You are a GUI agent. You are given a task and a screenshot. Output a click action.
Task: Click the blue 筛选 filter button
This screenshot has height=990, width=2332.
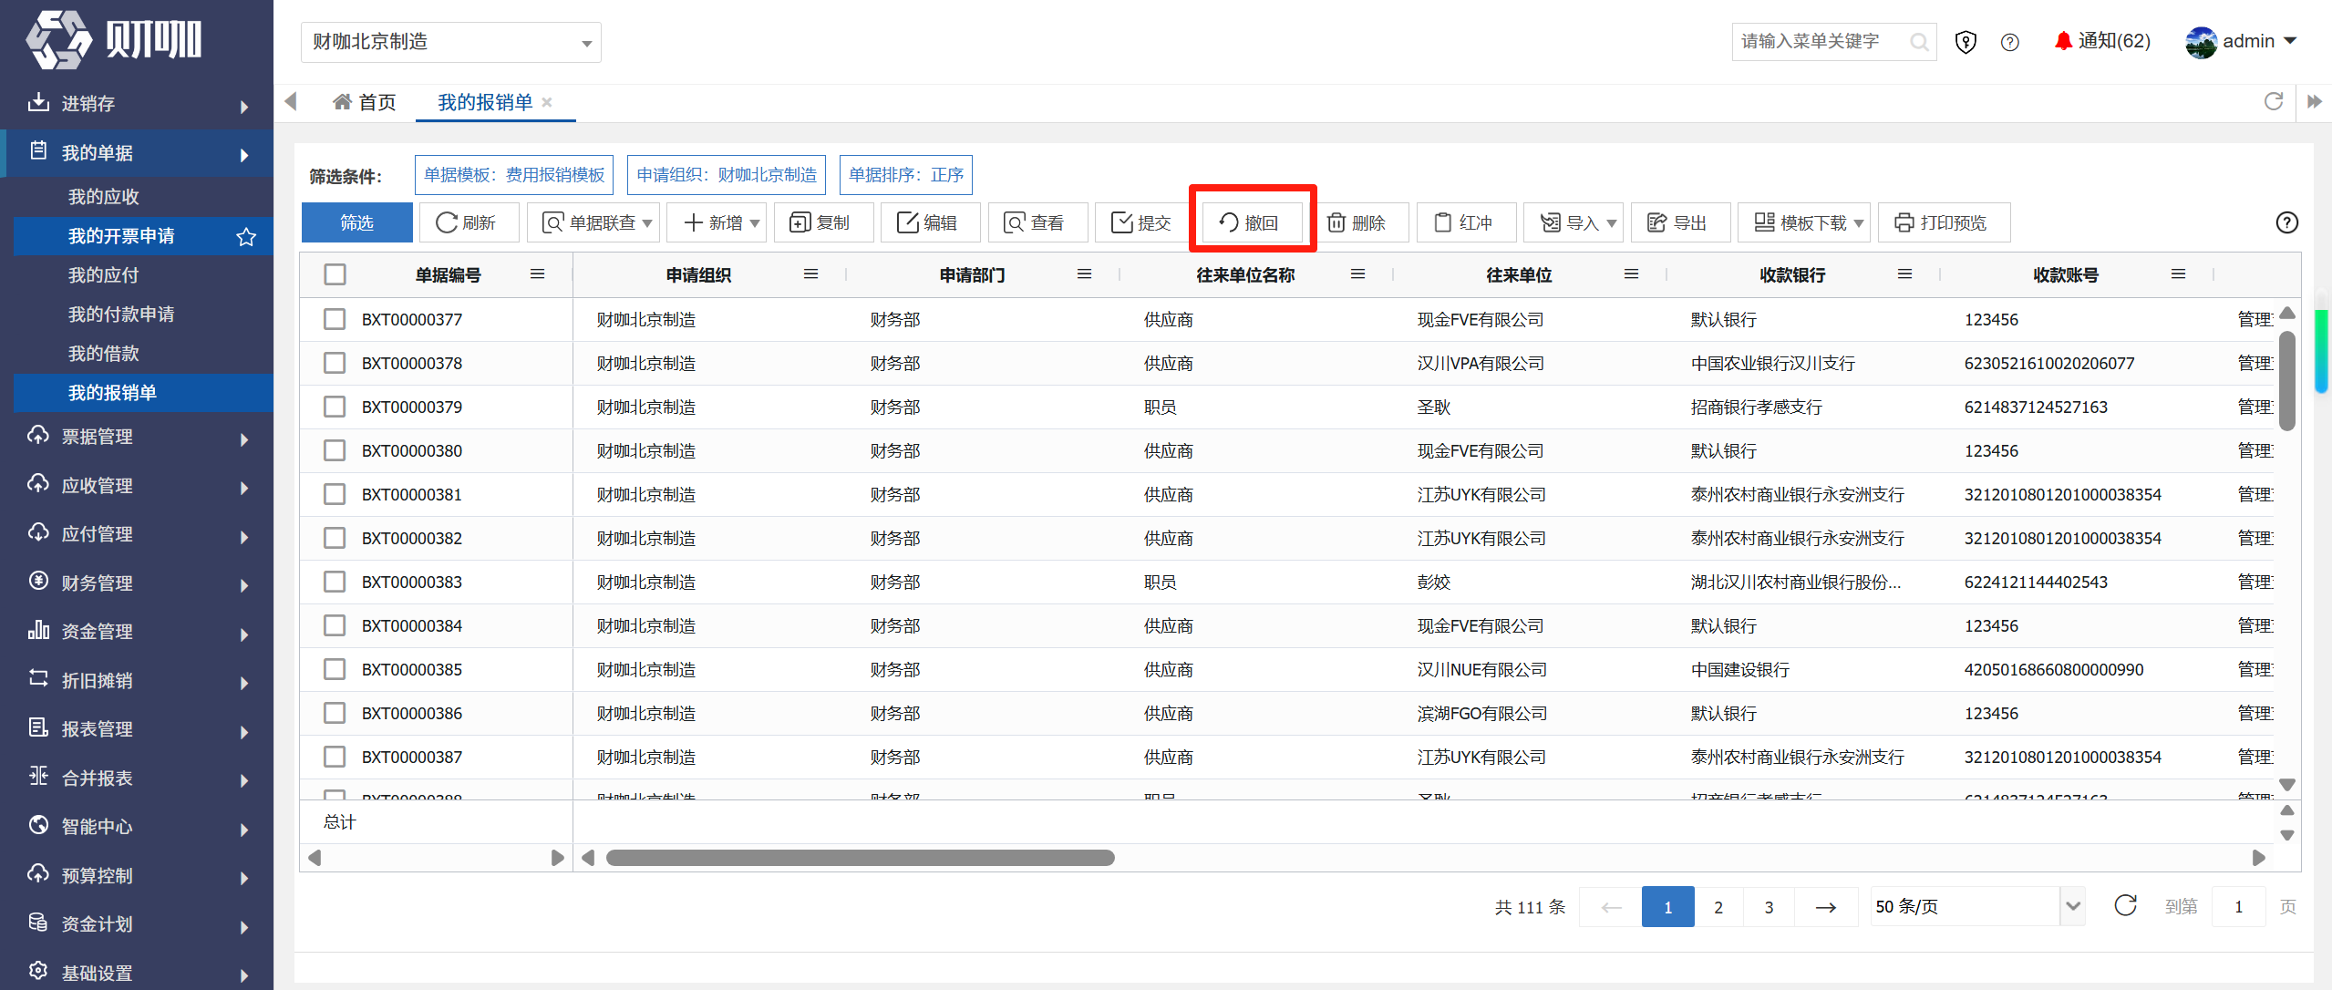(x=356, y=222)
